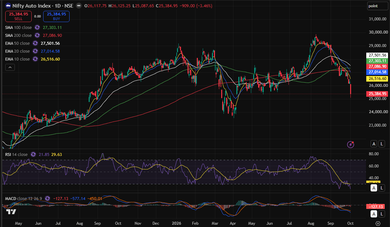
Task: Select the RSI 14 close legend label
Action: 16,155
